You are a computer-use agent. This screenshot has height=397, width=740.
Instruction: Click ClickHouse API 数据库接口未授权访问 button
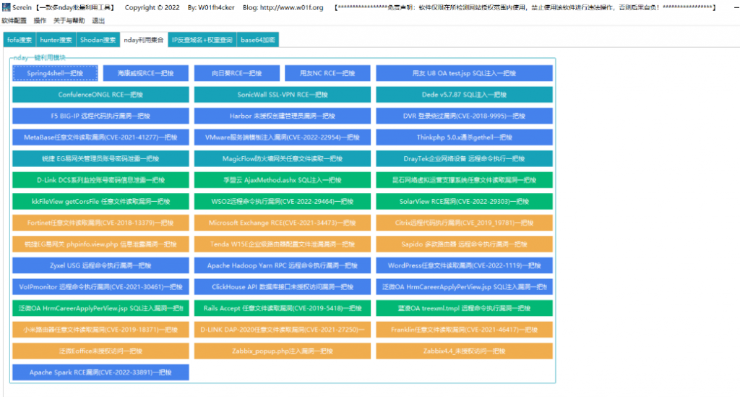pos(283,286)
